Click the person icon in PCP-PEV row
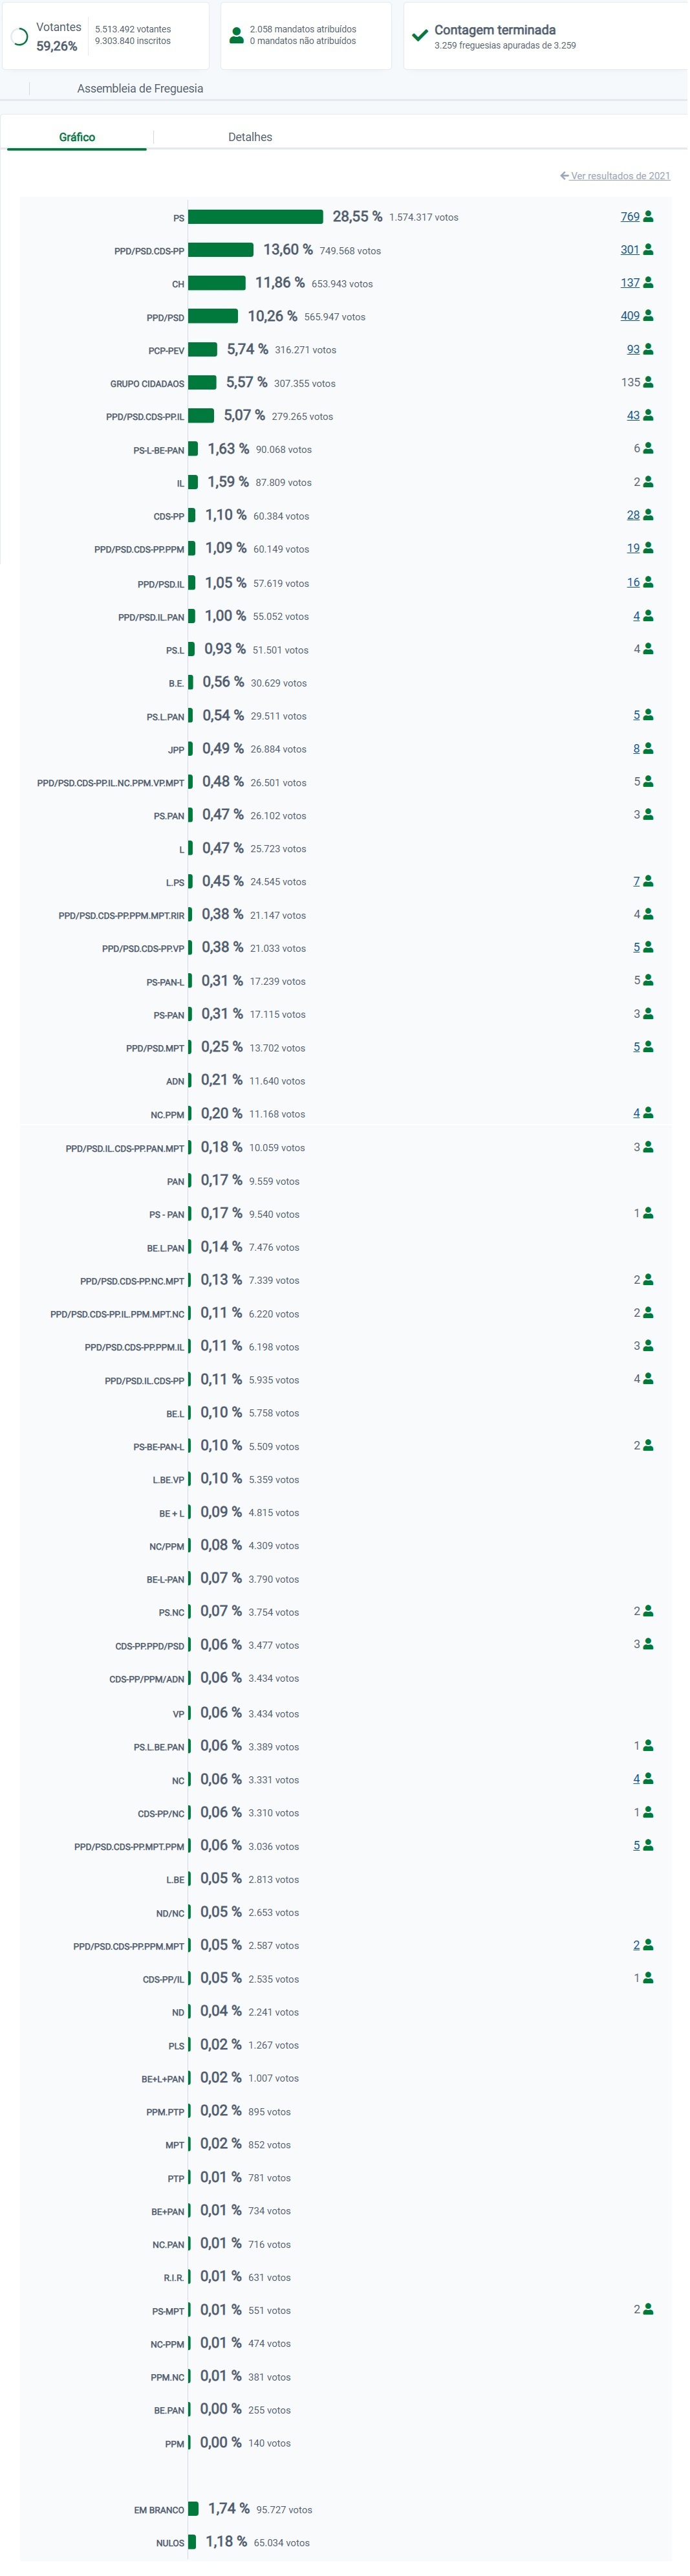 [648, 349]
